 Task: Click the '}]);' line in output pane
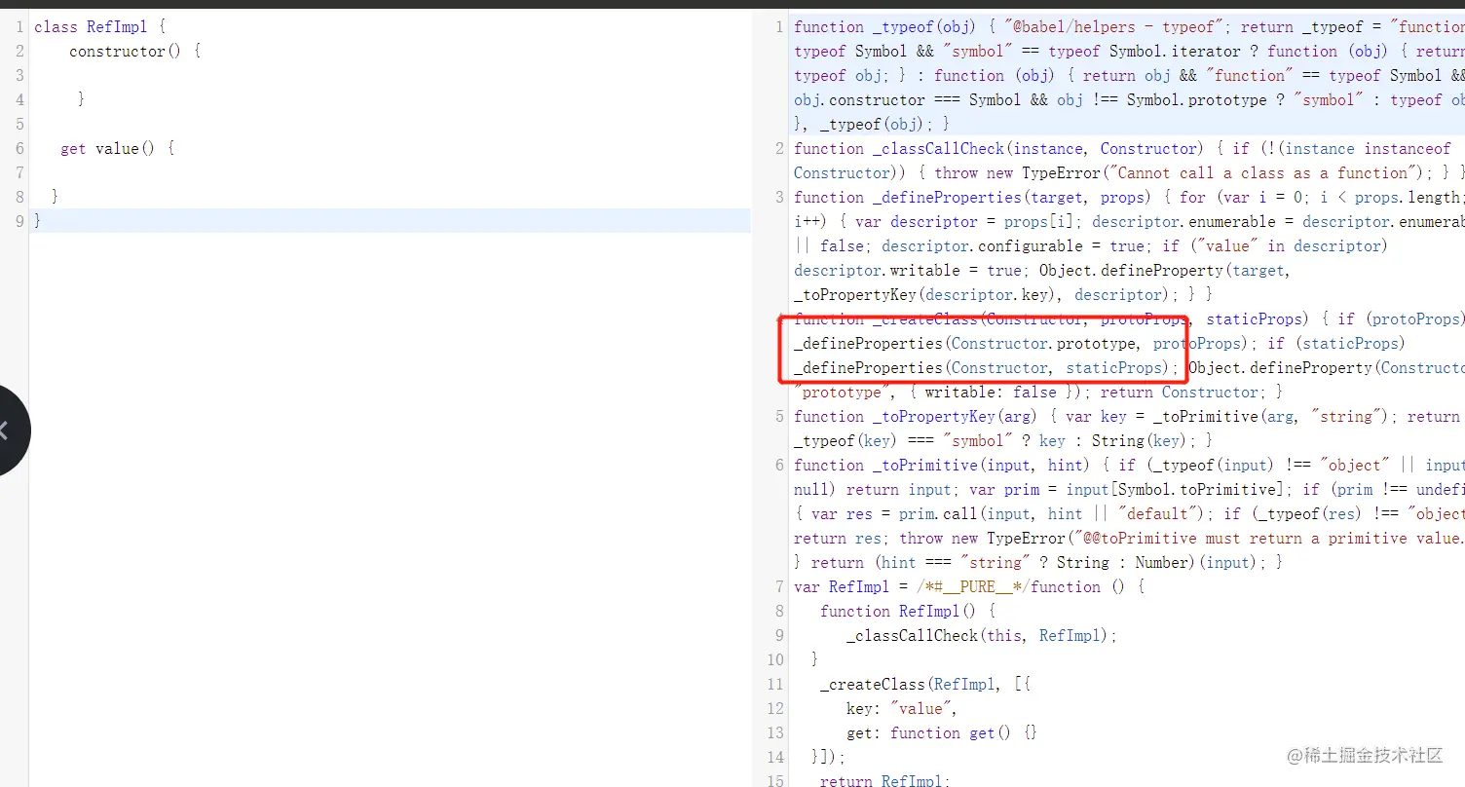(x=829, y=758)
